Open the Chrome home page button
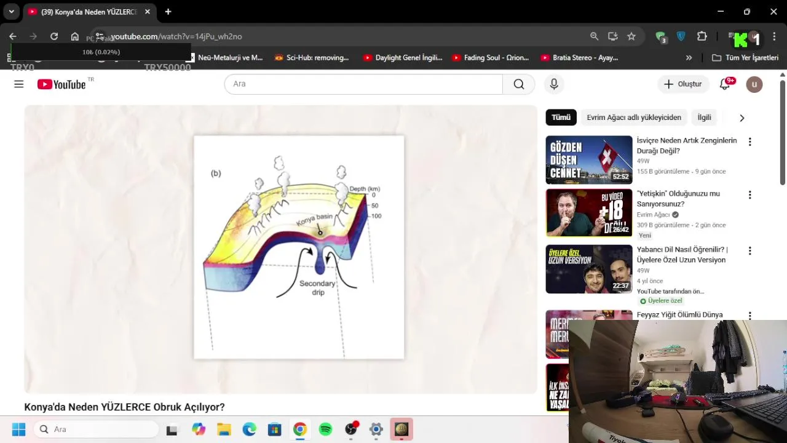 pos(75,36)
